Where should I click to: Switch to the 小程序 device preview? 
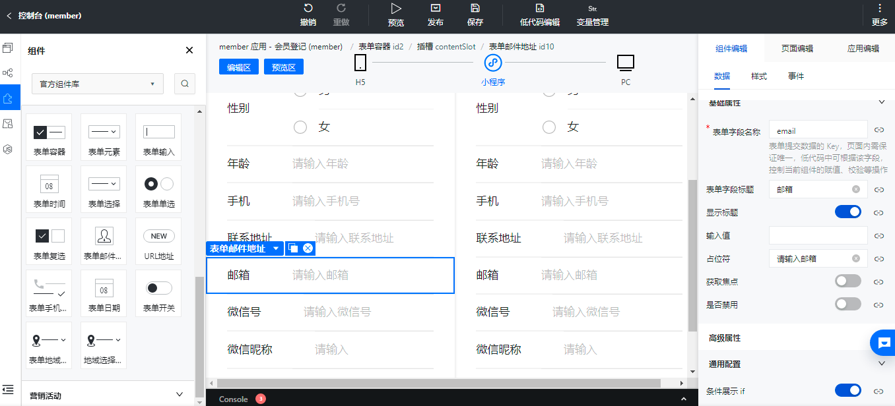coord(493,63)
